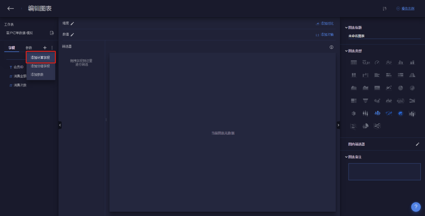Open the three-dot more menu
Viewport: 425px width, 216px height.
tap(52, 48)
